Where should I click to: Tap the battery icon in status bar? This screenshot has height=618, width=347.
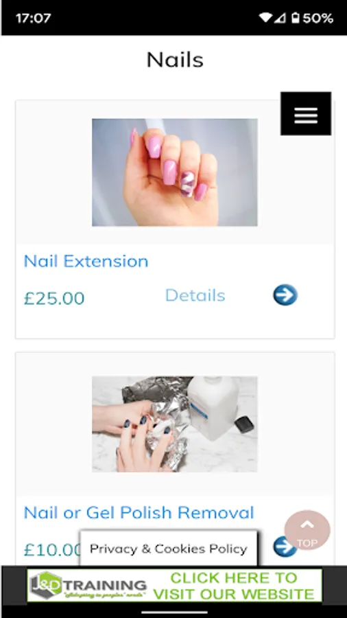296,18
